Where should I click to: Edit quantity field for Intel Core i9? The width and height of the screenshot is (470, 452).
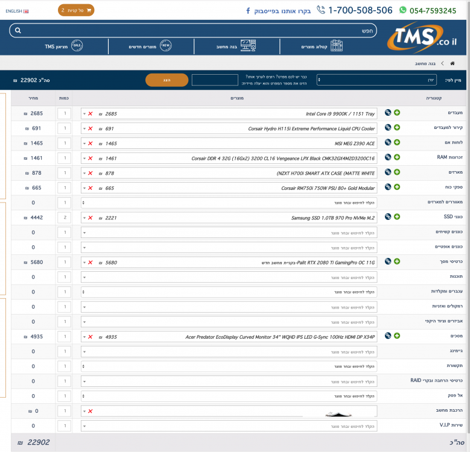pos(64,113)
